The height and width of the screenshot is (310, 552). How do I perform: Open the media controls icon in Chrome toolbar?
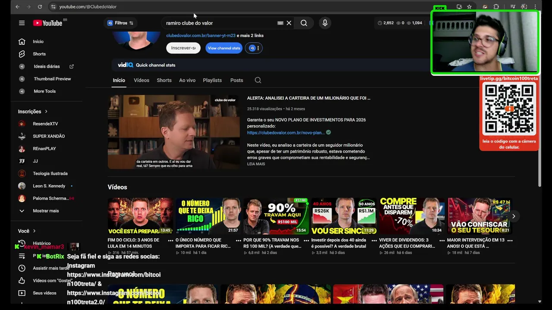(x=513, y=7)
